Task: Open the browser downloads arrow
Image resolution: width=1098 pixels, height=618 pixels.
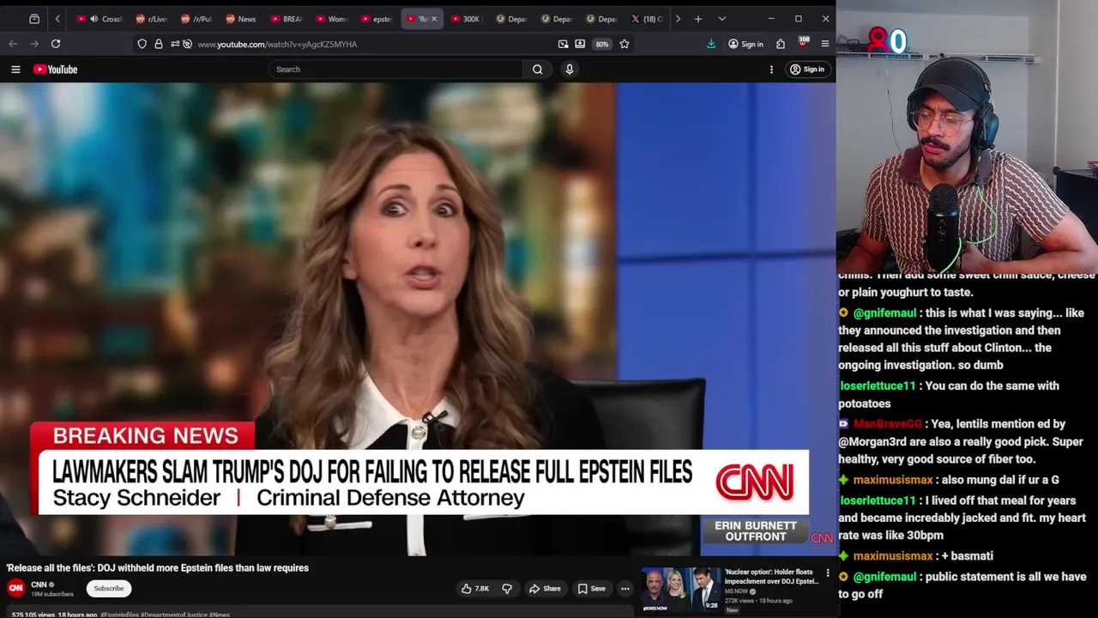Action: click(x=711, y=44)
